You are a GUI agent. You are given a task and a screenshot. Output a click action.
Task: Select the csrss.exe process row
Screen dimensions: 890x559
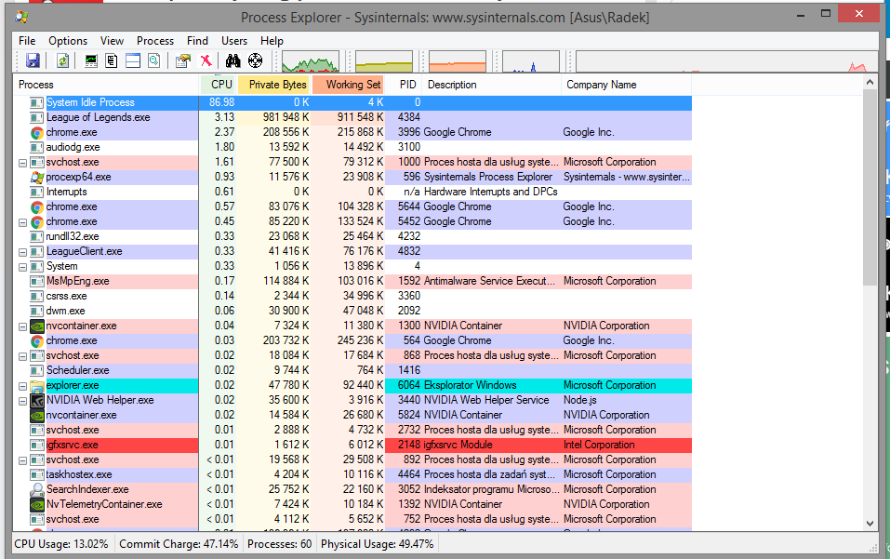(x=352, y=296)
